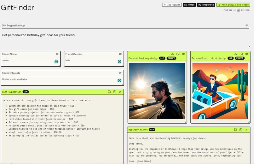254x164 pixels.
Task: Open settings icon of Friend Name widget
Action: click(x=57, y=54)
